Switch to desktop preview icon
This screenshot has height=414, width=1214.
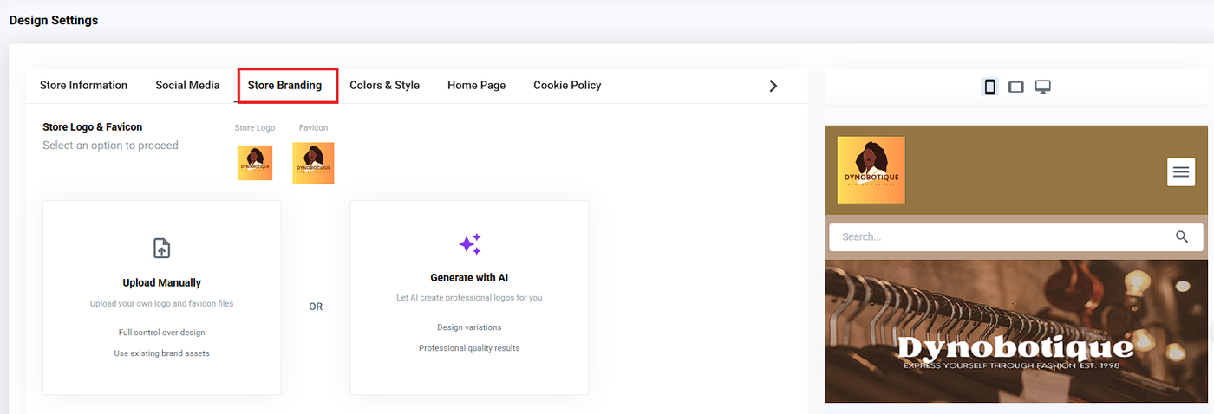[x=1043, y=87]
